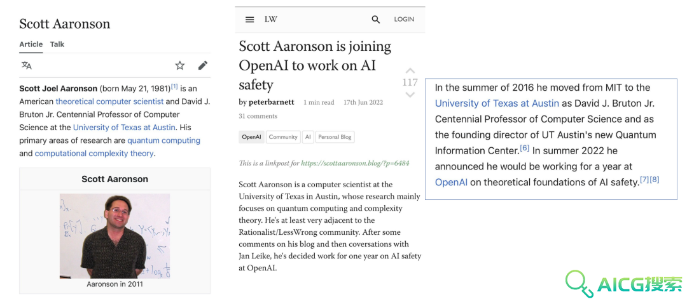687x304 pixels.
Task: Open citation [6] in the excerpt
Action: click(524, 149)
